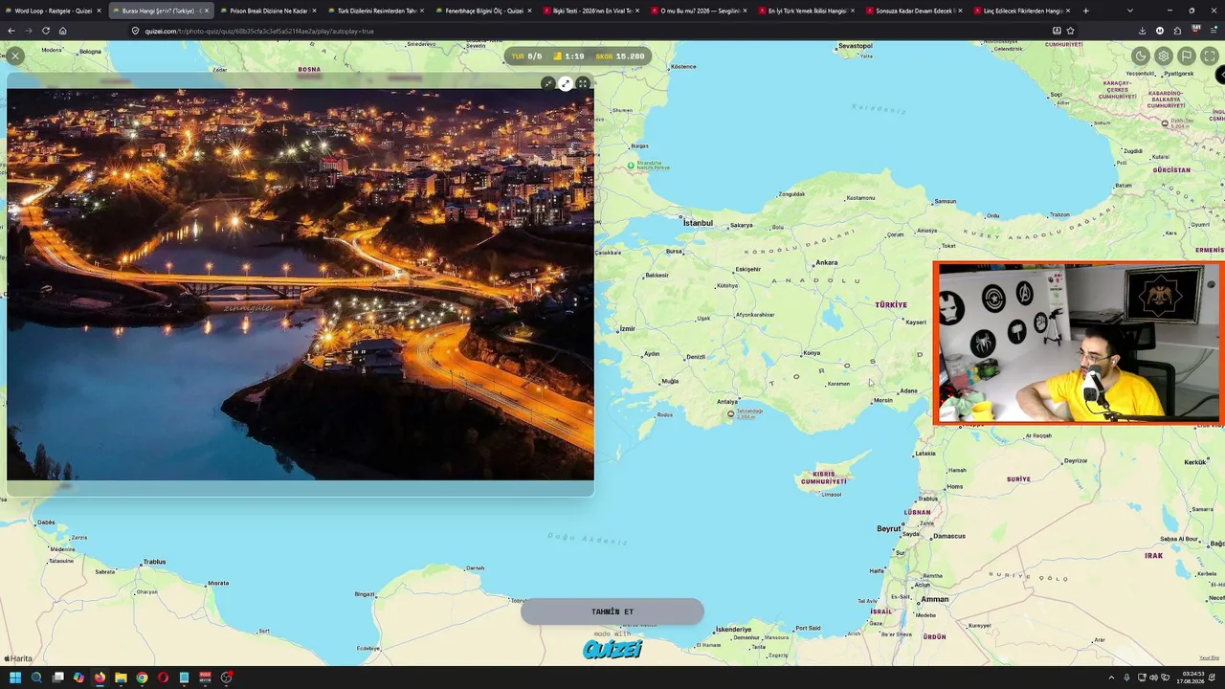Click Eskişehir on the map
Image resolution: width=1225 pixels, height=689 pixels.
tap(747, 269)
